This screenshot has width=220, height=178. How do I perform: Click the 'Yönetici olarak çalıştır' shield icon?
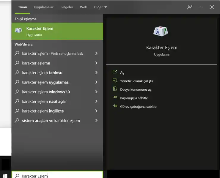pos(115,81)
